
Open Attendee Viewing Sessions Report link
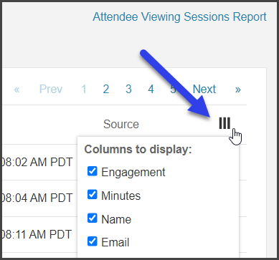[180, 17]
